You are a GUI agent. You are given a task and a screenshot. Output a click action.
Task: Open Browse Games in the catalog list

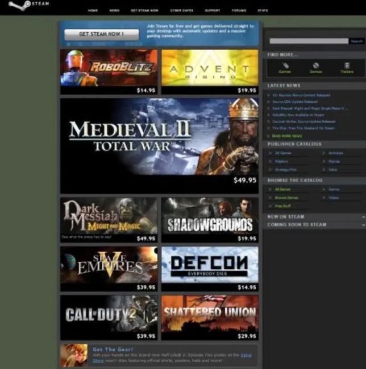pos(286,198)
